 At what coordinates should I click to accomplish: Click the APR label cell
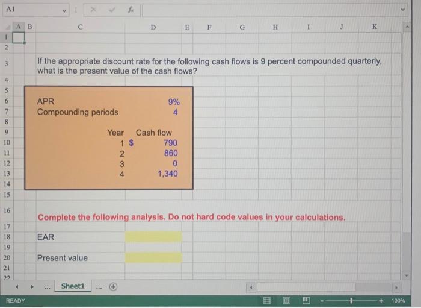[x=46, y=101]
